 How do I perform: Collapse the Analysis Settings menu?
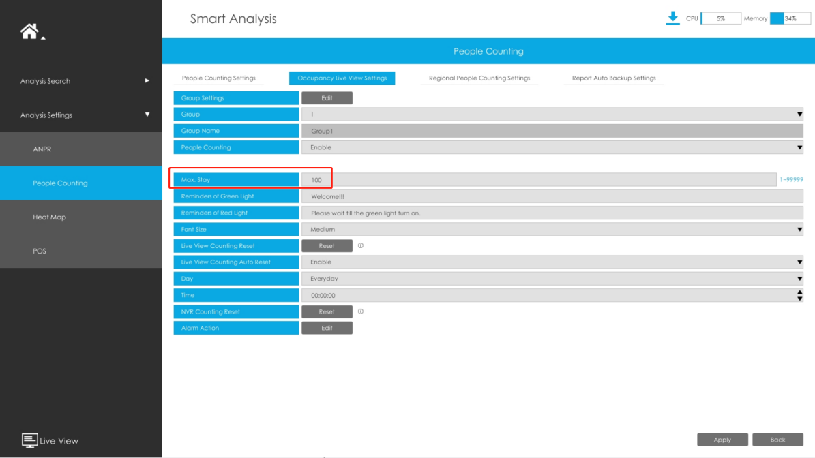pyautogui.click(x=147, y=114)
